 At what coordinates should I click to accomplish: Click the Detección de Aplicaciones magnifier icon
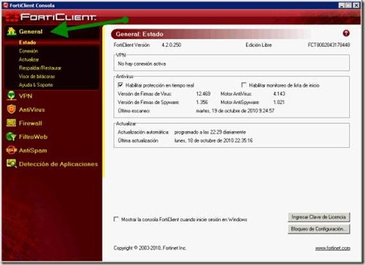11,164
